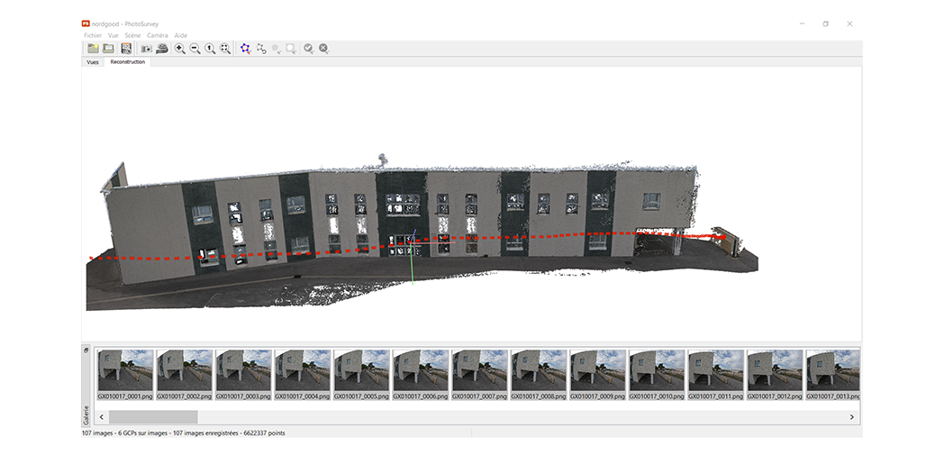The image size is (944, 455).
Task: Save the project with the disk icon
Action: pyautogui.click(x=126, y=49)
